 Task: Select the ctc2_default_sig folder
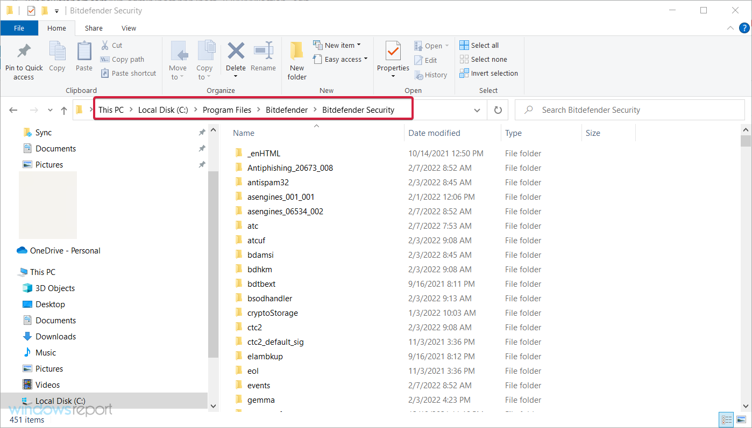coord(275,342)
